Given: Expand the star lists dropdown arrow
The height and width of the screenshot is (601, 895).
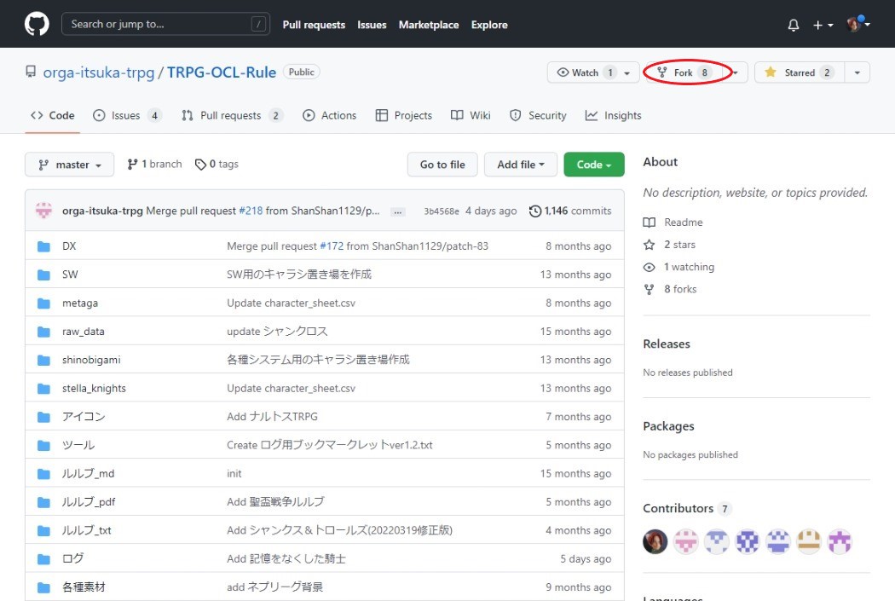Looking at the screenshot, I should (857, 72).
